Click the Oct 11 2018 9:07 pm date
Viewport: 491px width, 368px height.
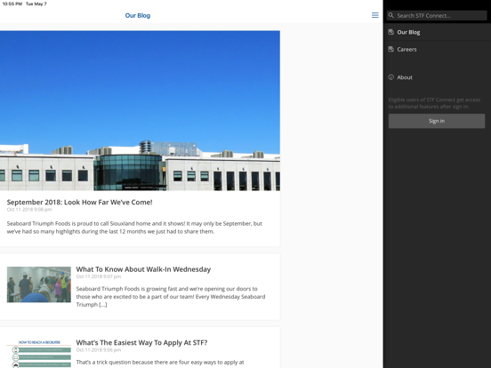coord(99,276)
